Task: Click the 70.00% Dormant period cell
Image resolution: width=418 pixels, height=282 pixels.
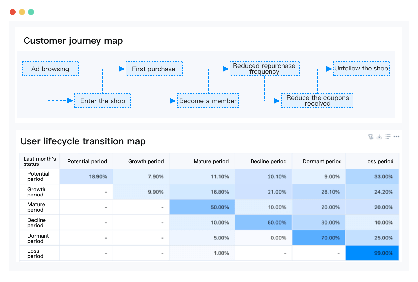Action: click(x=319, y=238)
